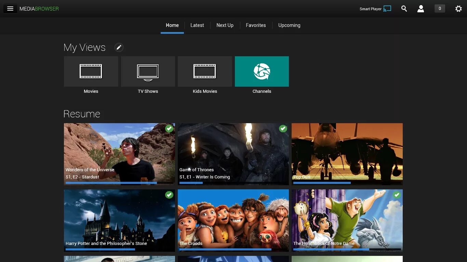This screenshot has width=467, height=262.
Task: Toggle watched checkmark on Game of Thrones
Action: 283,129
